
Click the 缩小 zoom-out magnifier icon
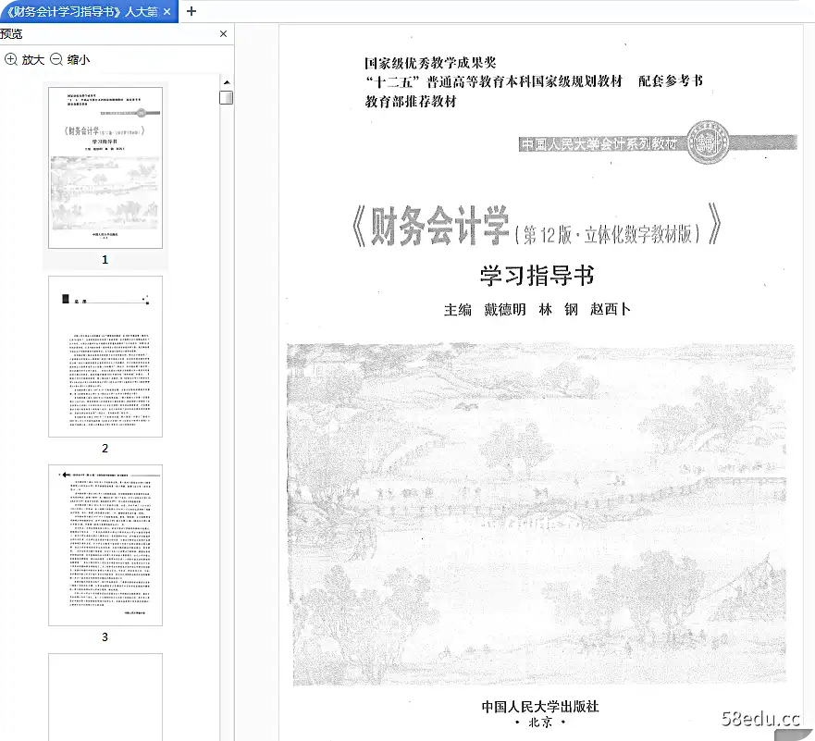coord(56,59)
